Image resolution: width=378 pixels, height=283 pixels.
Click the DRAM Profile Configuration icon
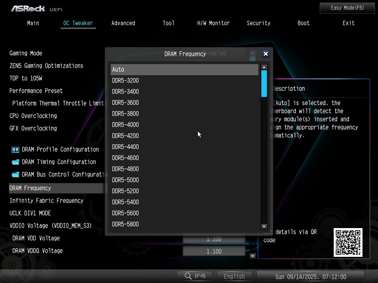click(15, 150)
